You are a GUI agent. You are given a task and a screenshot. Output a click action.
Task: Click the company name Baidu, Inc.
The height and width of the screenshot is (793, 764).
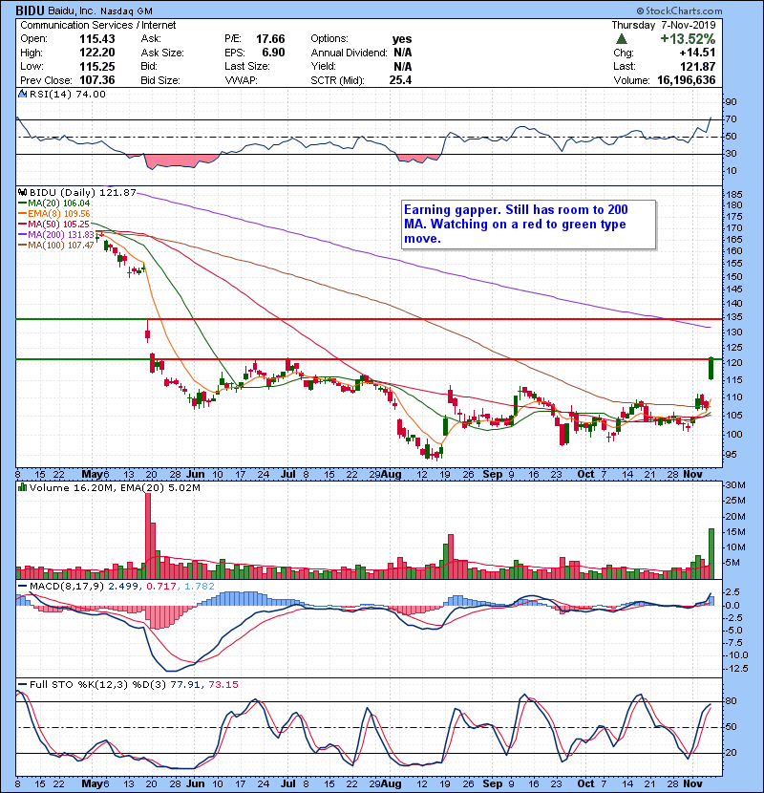(x=72, y=11)
